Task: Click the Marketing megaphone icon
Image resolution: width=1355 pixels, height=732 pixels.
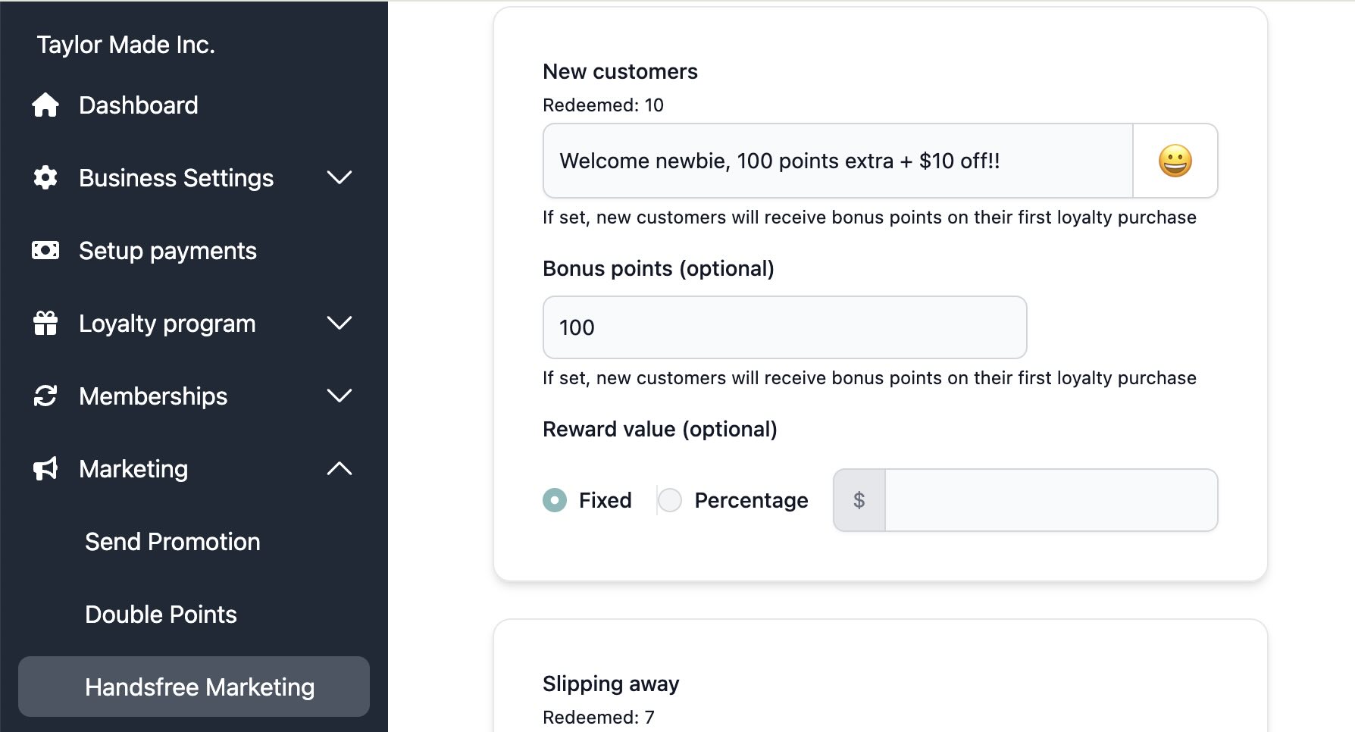Action: [45, 468]
